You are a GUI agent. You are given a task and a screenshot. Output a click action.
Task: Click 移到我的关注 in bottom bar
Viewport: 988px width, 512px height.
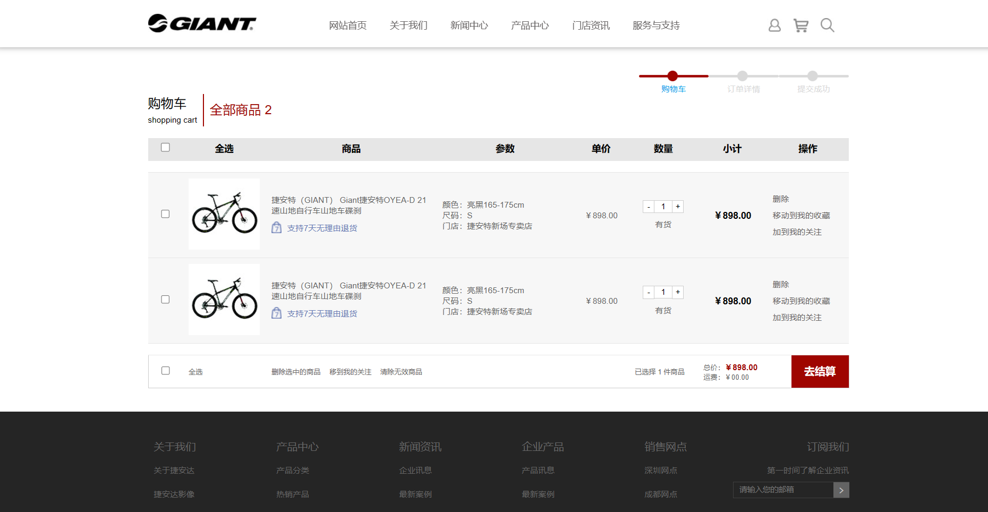[x=350, y=372]
